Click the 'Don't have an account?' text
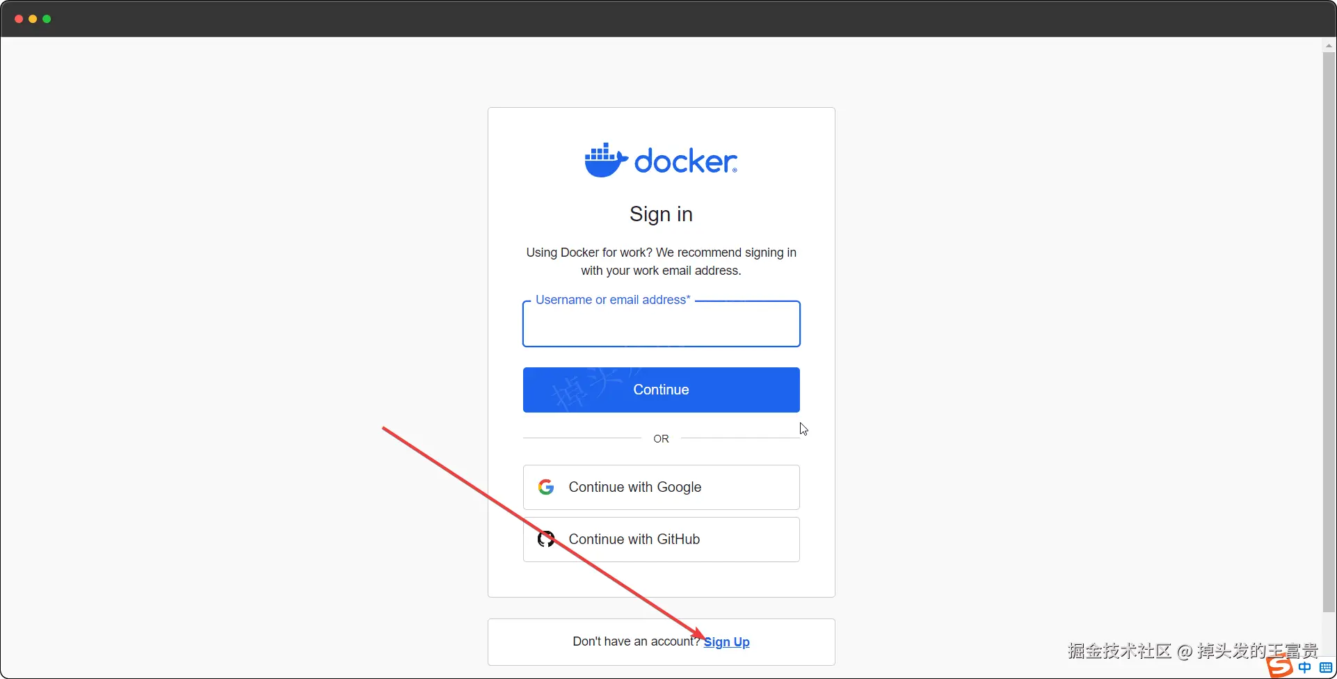This screenshot has width=1337, height=679. tap(636, 641)
